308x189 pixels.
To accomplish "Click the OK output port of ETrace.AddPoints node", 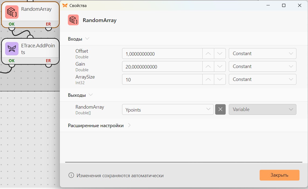I will click(x=12, y=66).
